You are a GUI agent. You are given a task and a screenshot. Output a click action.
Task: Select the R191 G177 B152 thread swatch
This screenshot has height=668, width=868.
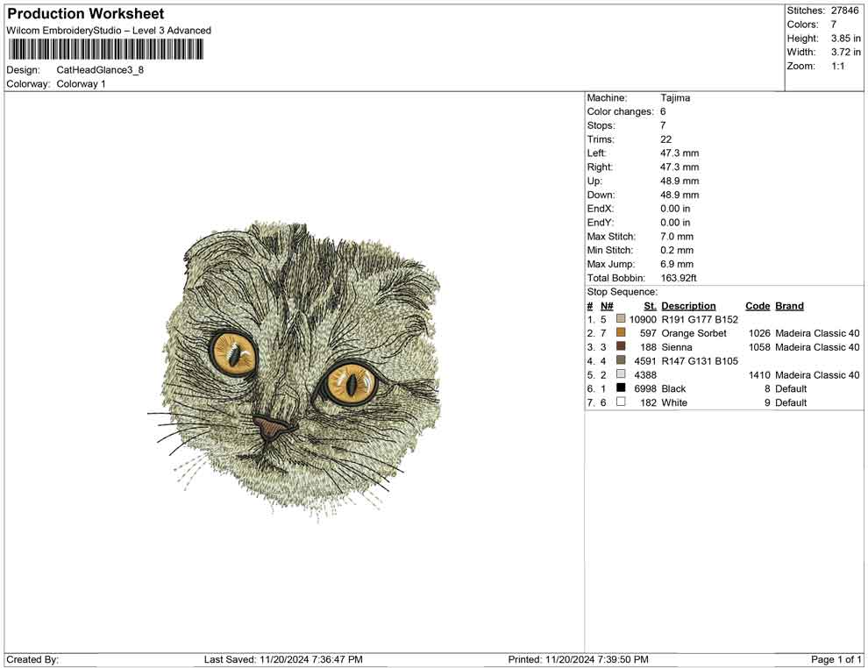(x=623, y=319)
